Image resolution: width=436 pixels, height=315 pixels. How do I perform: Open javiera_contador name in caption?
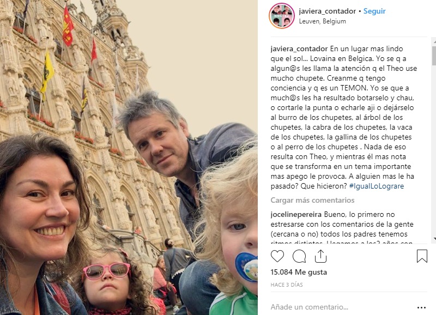click(299, 49)
